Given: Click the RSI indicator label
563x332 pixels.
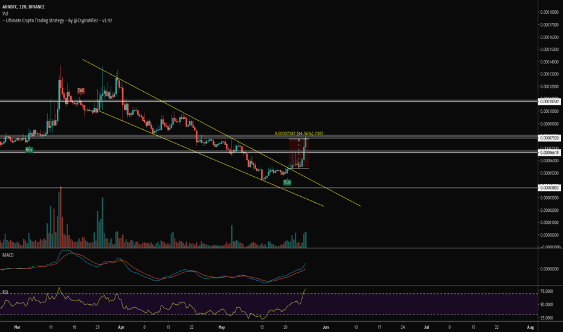Looking at the screenshot, I should point(5,292).
